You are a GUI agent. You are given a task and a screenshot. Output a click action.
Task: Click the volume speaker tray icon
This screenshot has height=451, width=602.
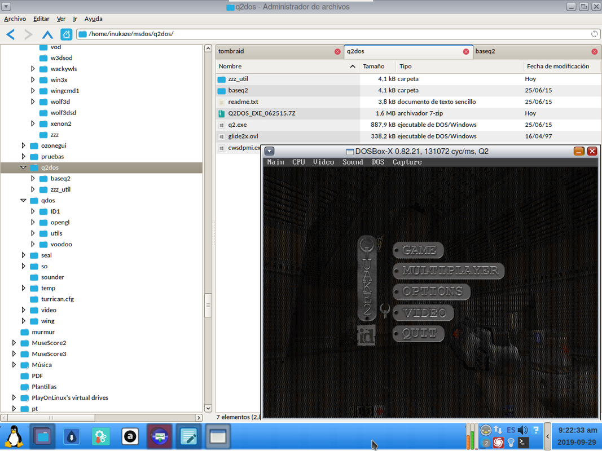point(522,430)
